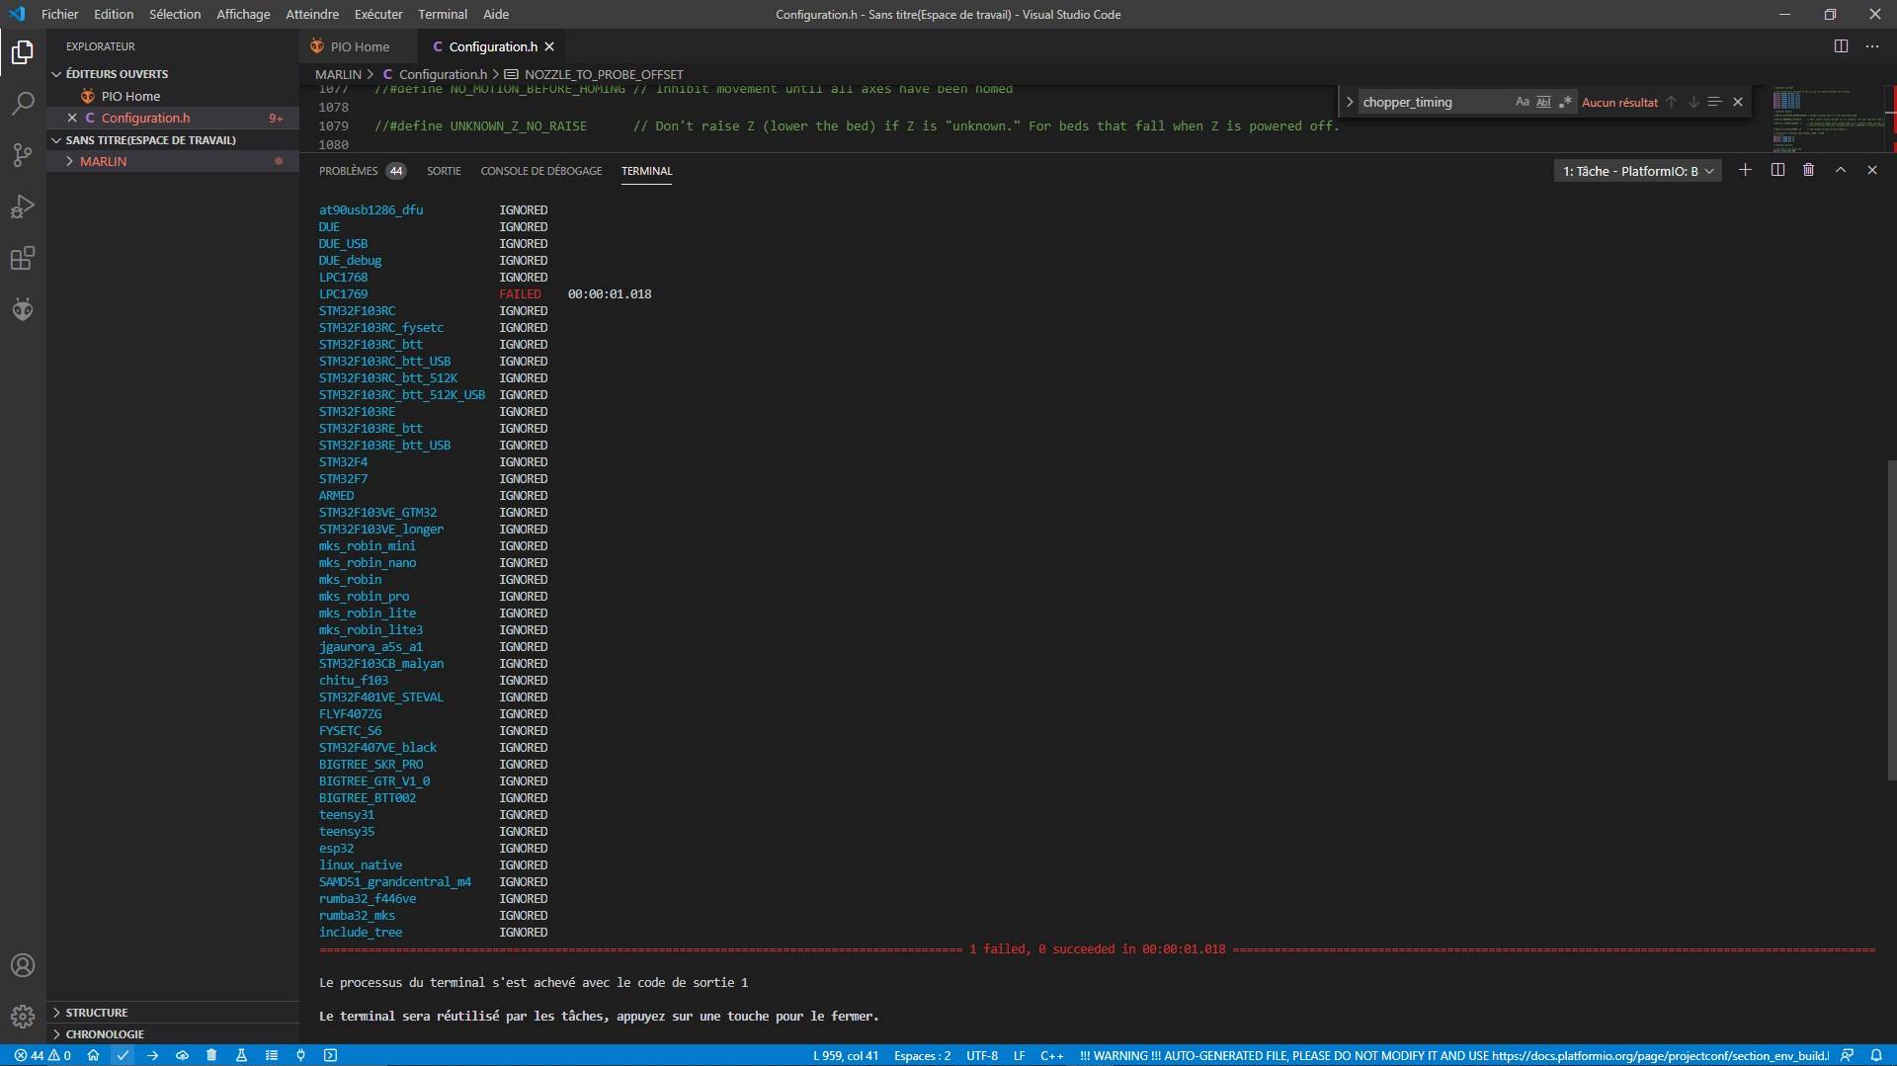Create a new terminal with plus icon
This screenshot has height=1066, width=1897.
pos(1745,170)
